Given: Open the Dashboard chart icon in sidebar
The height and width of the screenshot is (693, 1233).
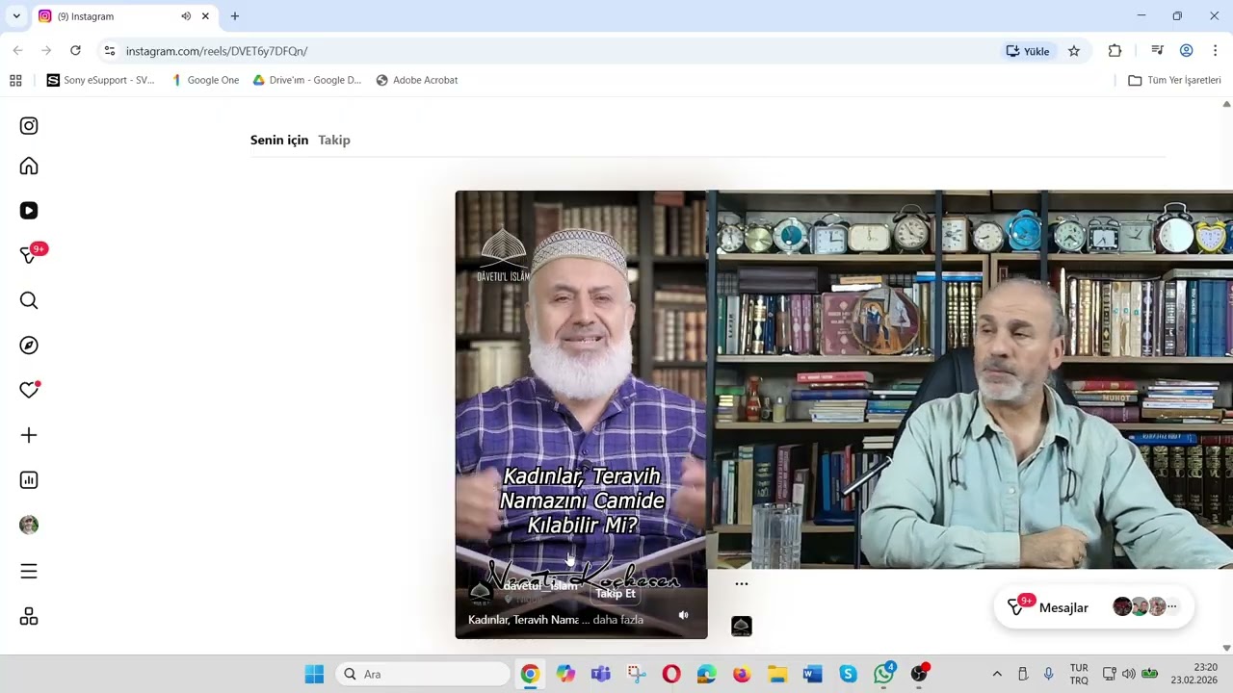Looking at the screenshot, I should click(29, 480).
